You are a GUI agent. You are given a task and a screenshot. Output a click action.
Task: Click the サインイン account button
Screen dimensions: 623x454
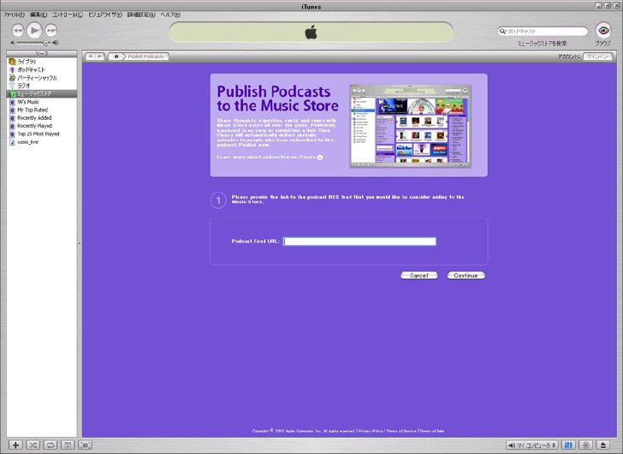tap(597, 57)
